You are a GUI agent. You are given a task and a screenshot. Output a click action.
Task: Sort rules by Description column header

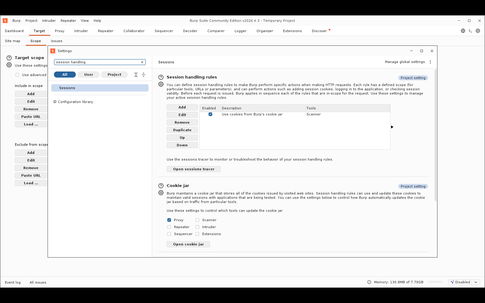(x=263, y=108)
